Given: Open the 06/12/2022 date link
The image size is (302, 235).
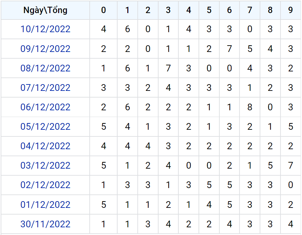Looking at the screenshot, I should tap(45, 107).
